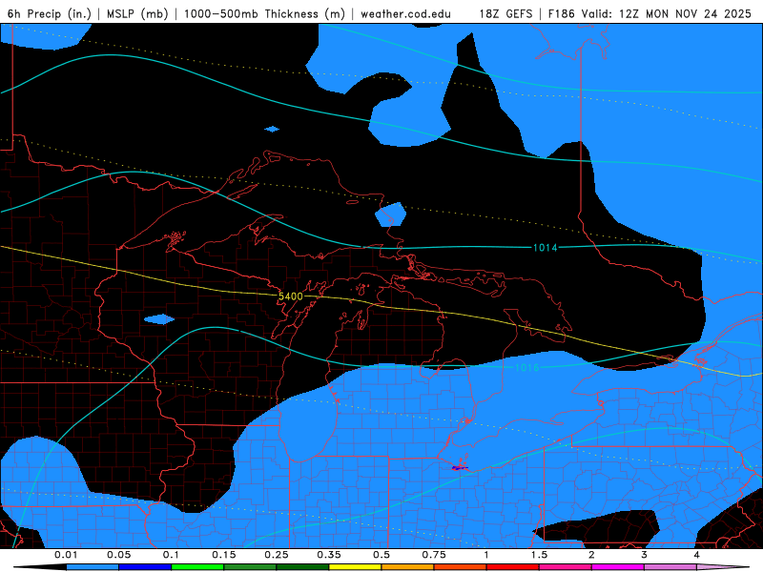The image size is (763, 572).
Task: Click the weather.cod.edu title text
Action: [405, 13]
